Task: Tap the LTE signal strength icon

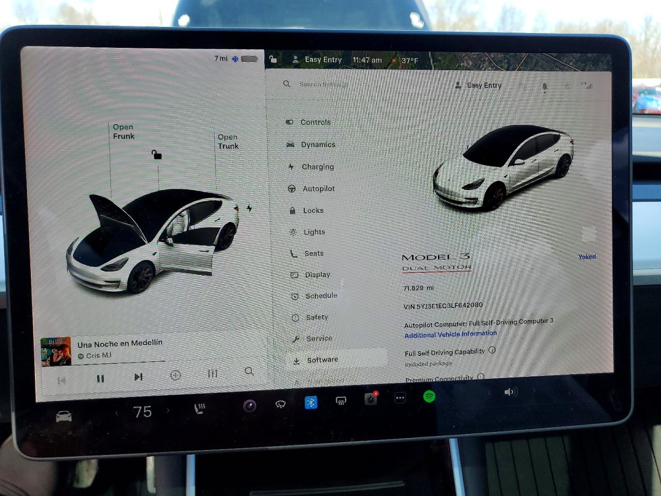Action: coord(587,85)
